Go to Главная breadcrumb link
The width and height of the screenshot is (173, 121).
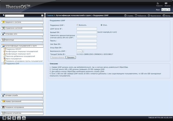[x=50, y=16]
